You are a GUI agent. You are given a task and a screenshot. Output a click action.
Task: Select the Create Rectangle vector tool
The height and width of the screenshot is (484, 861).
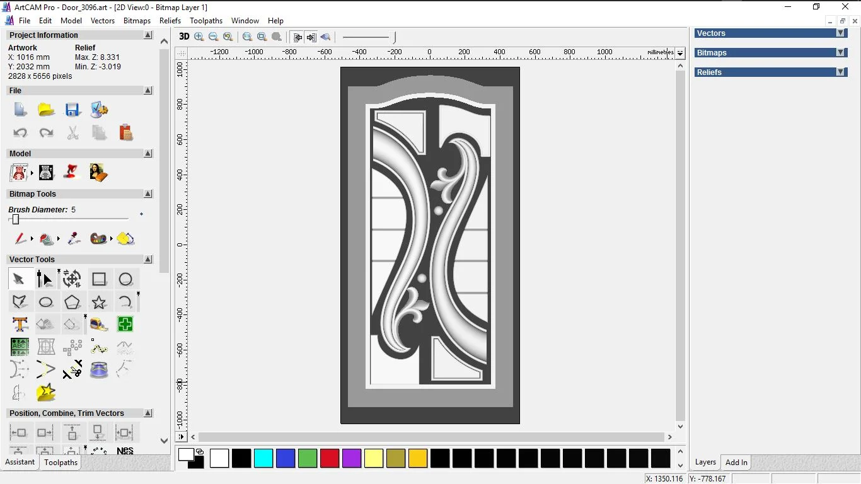tap(99, 279)
